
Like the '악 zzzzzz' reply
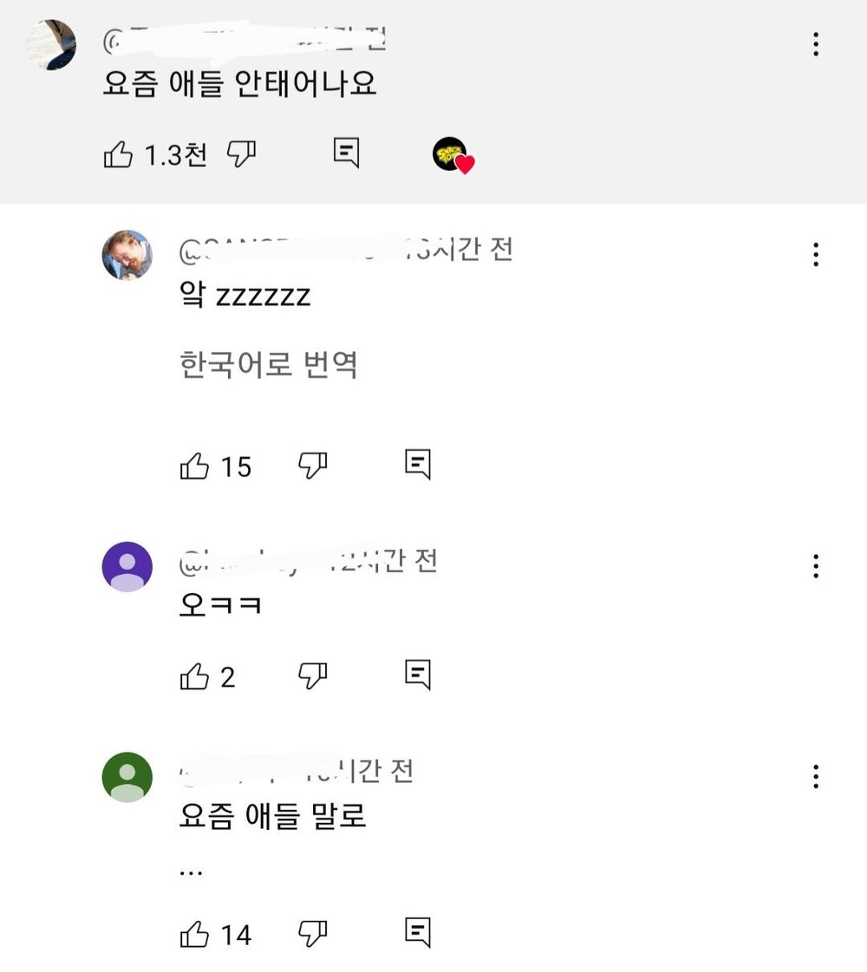pos(194,466)
